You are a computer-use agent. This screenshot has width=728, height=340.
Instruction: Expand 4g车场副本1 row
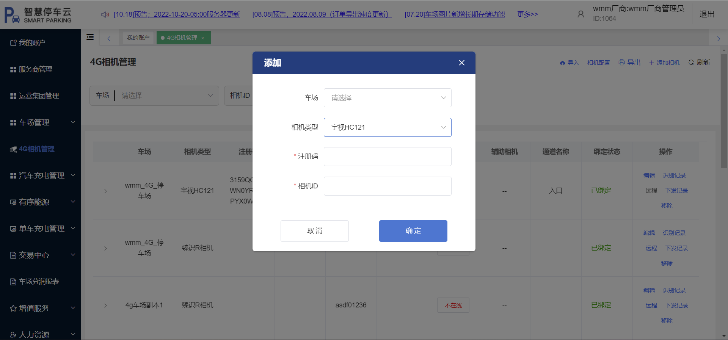click(105, 306)
